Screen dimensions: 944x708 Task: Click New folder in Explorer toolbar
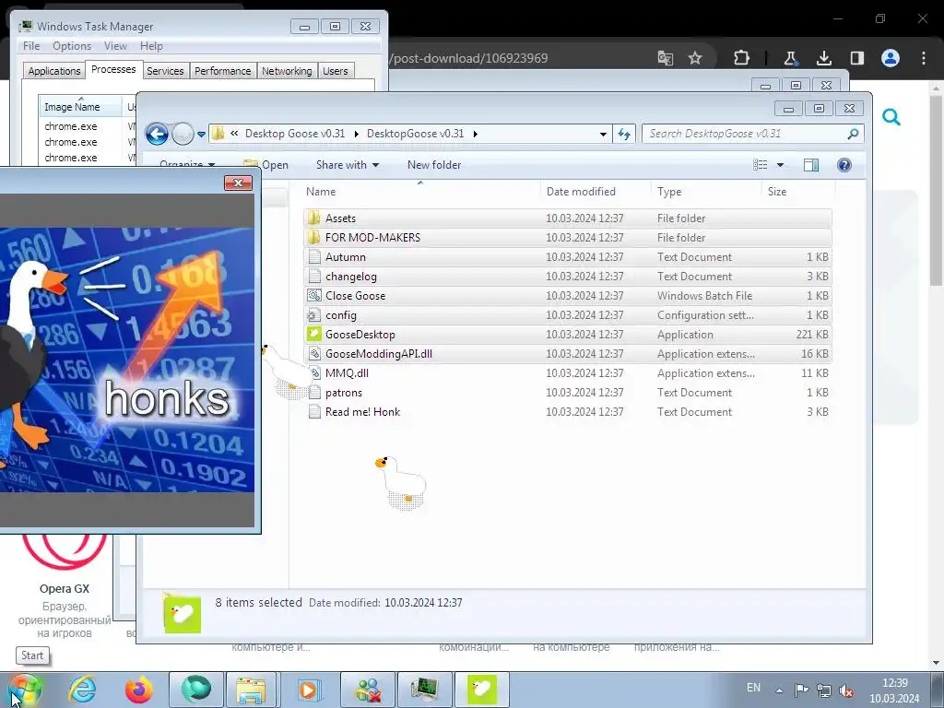coord(434,165)
